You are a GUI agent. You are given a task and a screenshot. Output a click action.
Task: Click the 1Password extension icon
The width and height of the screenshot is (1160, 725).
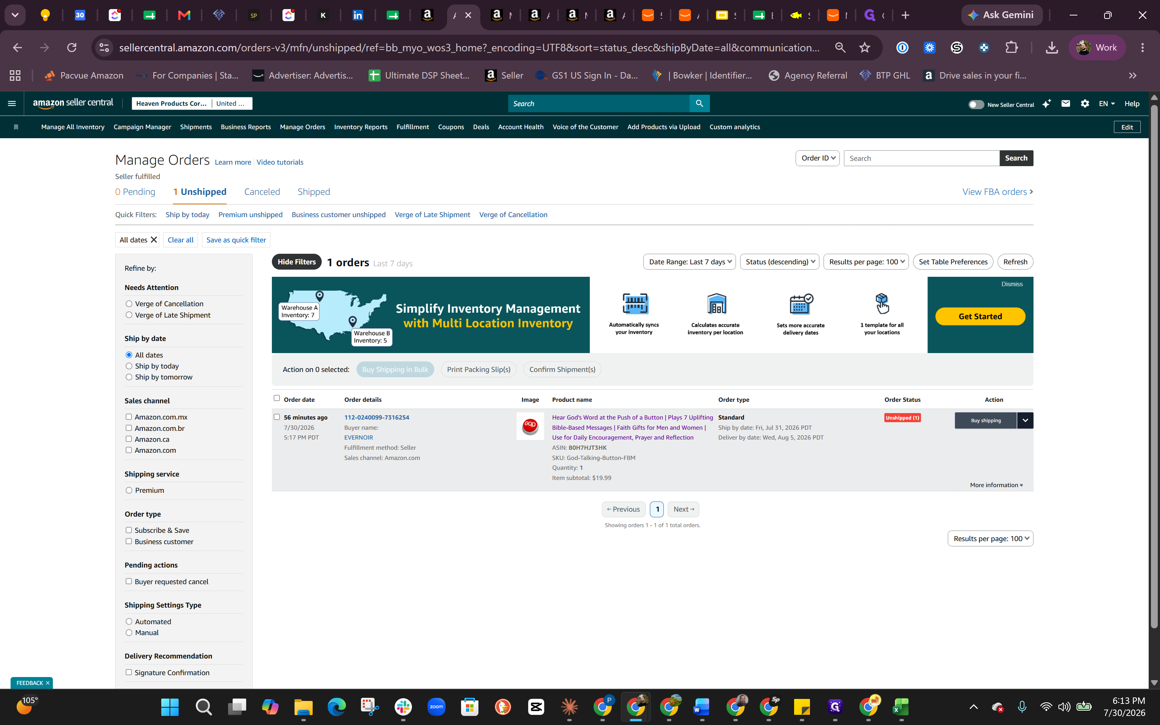[902, 48]
